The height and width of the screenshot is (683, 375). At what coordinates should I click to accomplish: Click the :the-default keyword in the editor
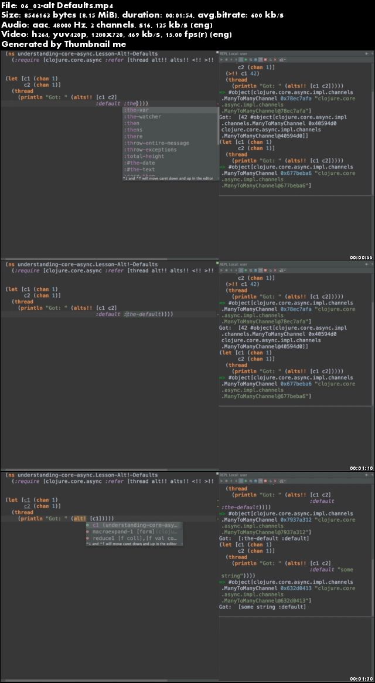pyautogui.click(x=142, y=314)
